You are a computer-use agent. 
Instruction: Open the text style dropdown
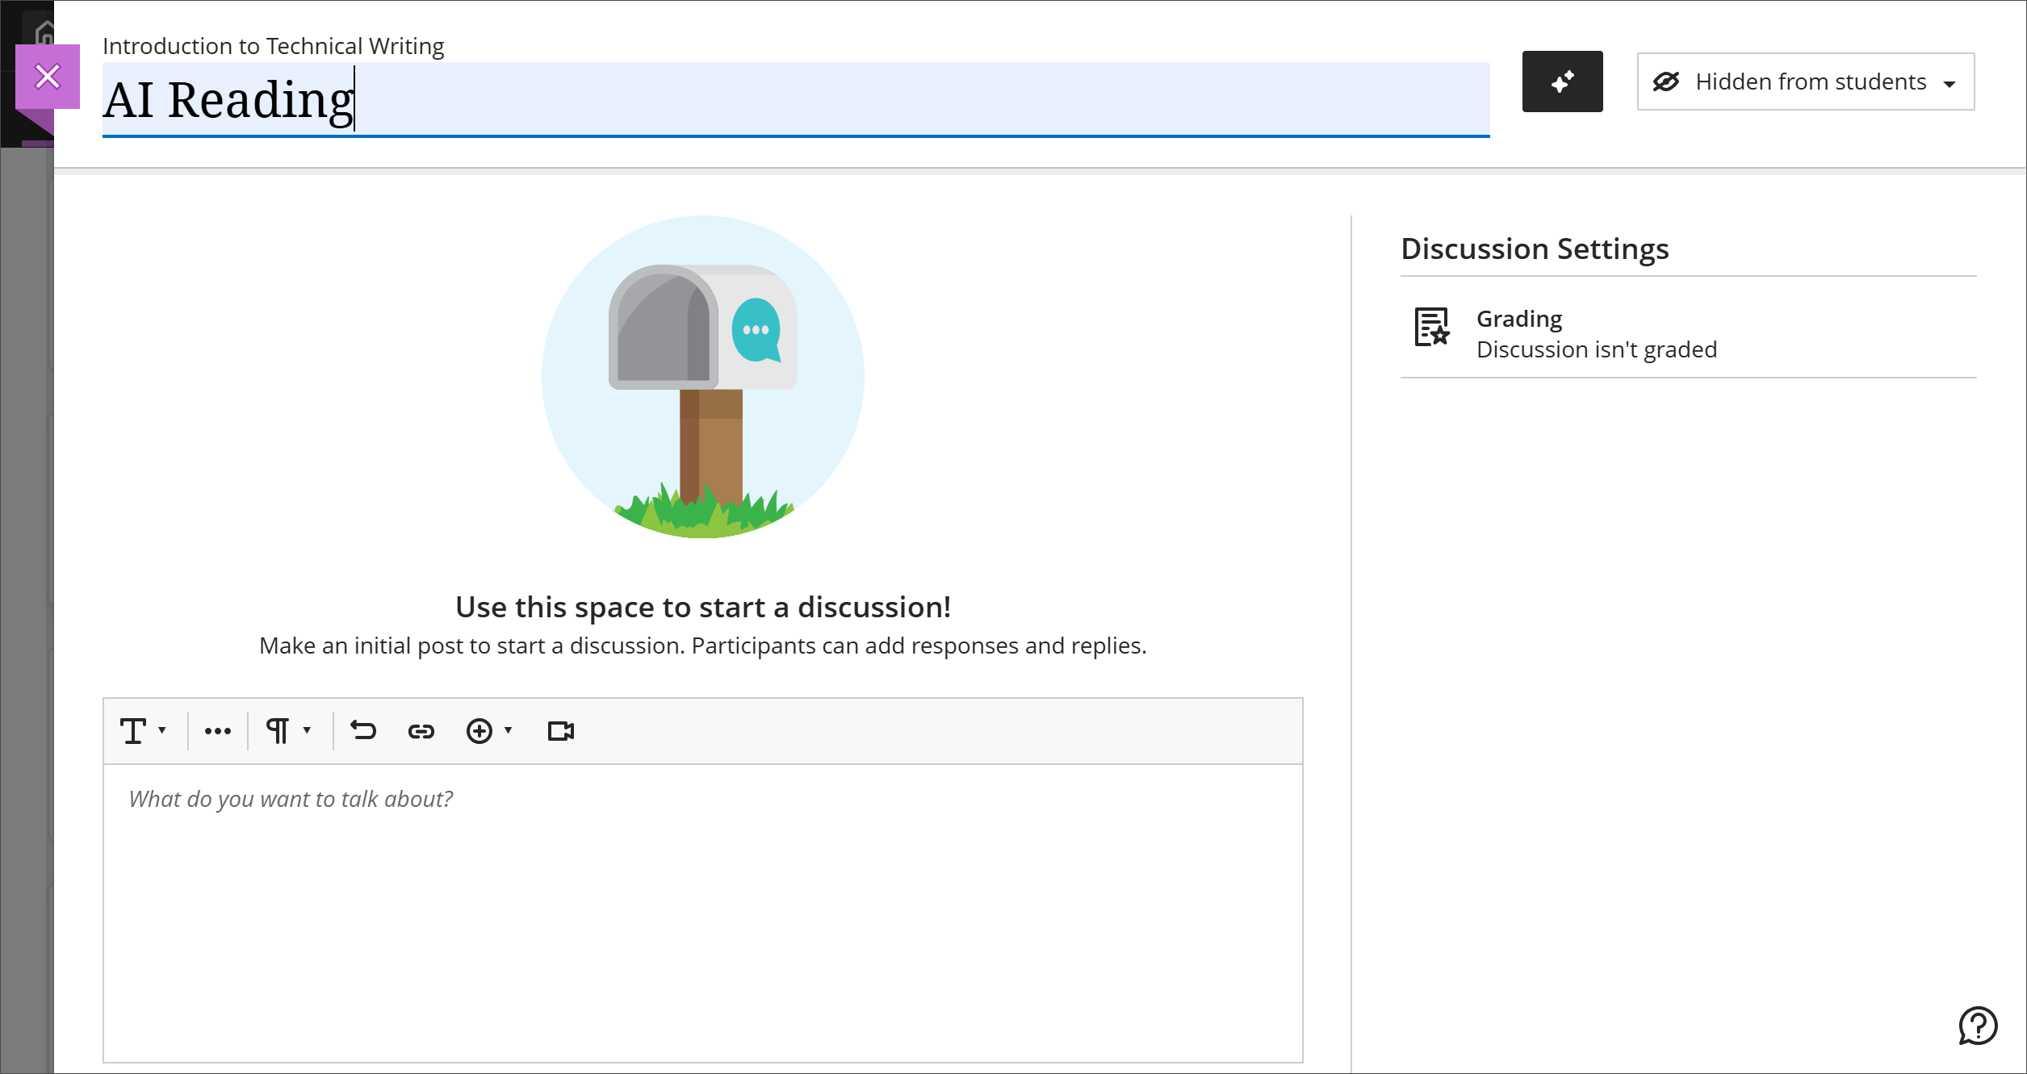tap(142, 731)
